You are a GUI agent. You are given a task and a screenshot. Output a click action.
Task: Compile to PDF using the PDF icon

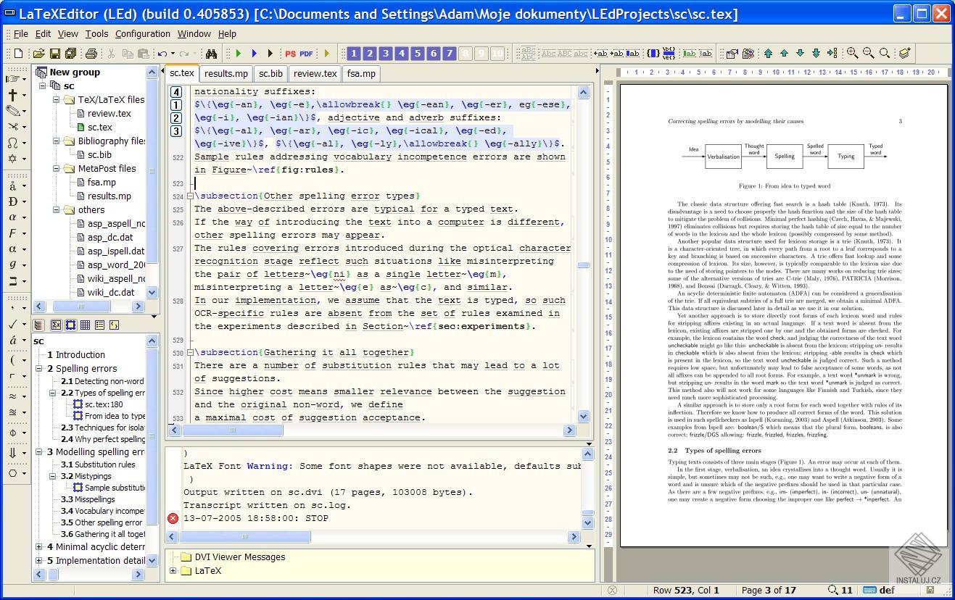pyautogui.click(x=305, y=53)
